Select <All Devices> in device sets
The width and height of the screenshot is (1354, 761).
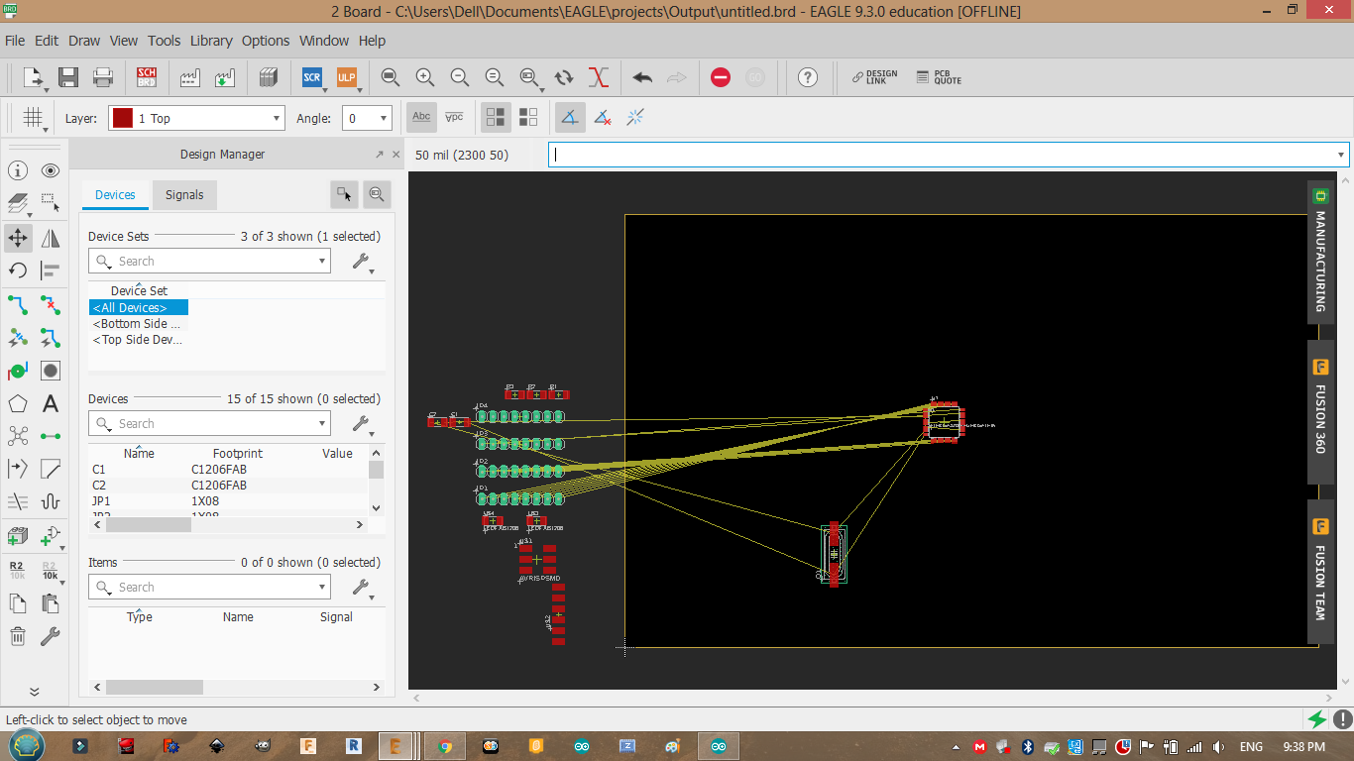tap(138, 308)
